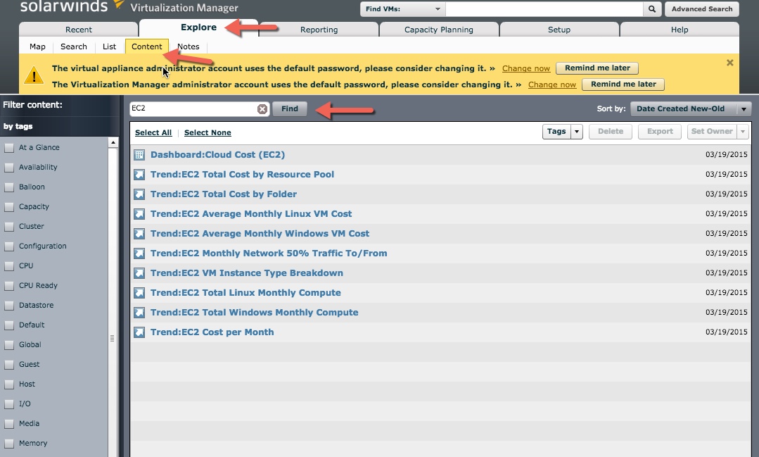The height and width of the screenshot is (457, 759).
Task: Click the Select None link
Action: pos(208,132)
